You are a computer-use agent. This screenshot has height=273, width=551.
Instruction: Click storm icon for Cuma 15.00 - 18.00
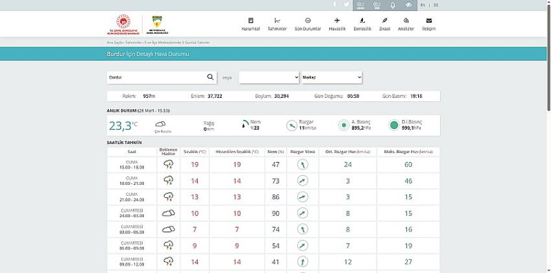pyautogui.click(x=169, y=165)
